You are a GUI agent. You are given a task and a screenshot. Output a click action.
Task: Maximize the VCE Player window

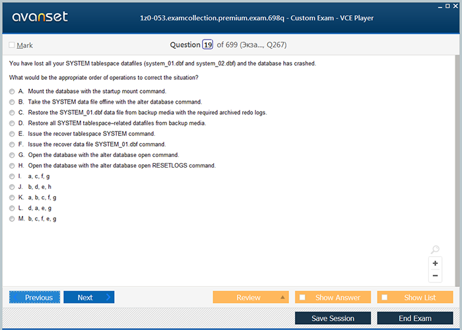(x=447, y=6)
